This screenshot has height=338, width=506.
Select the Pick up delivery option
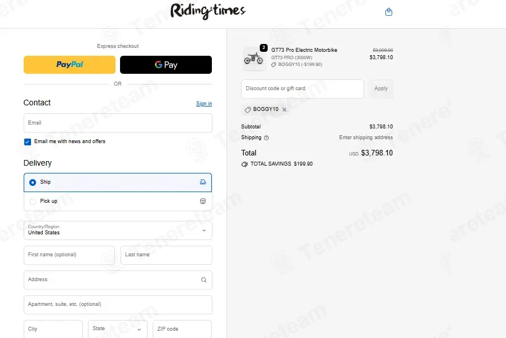click(x=118, y=201)
